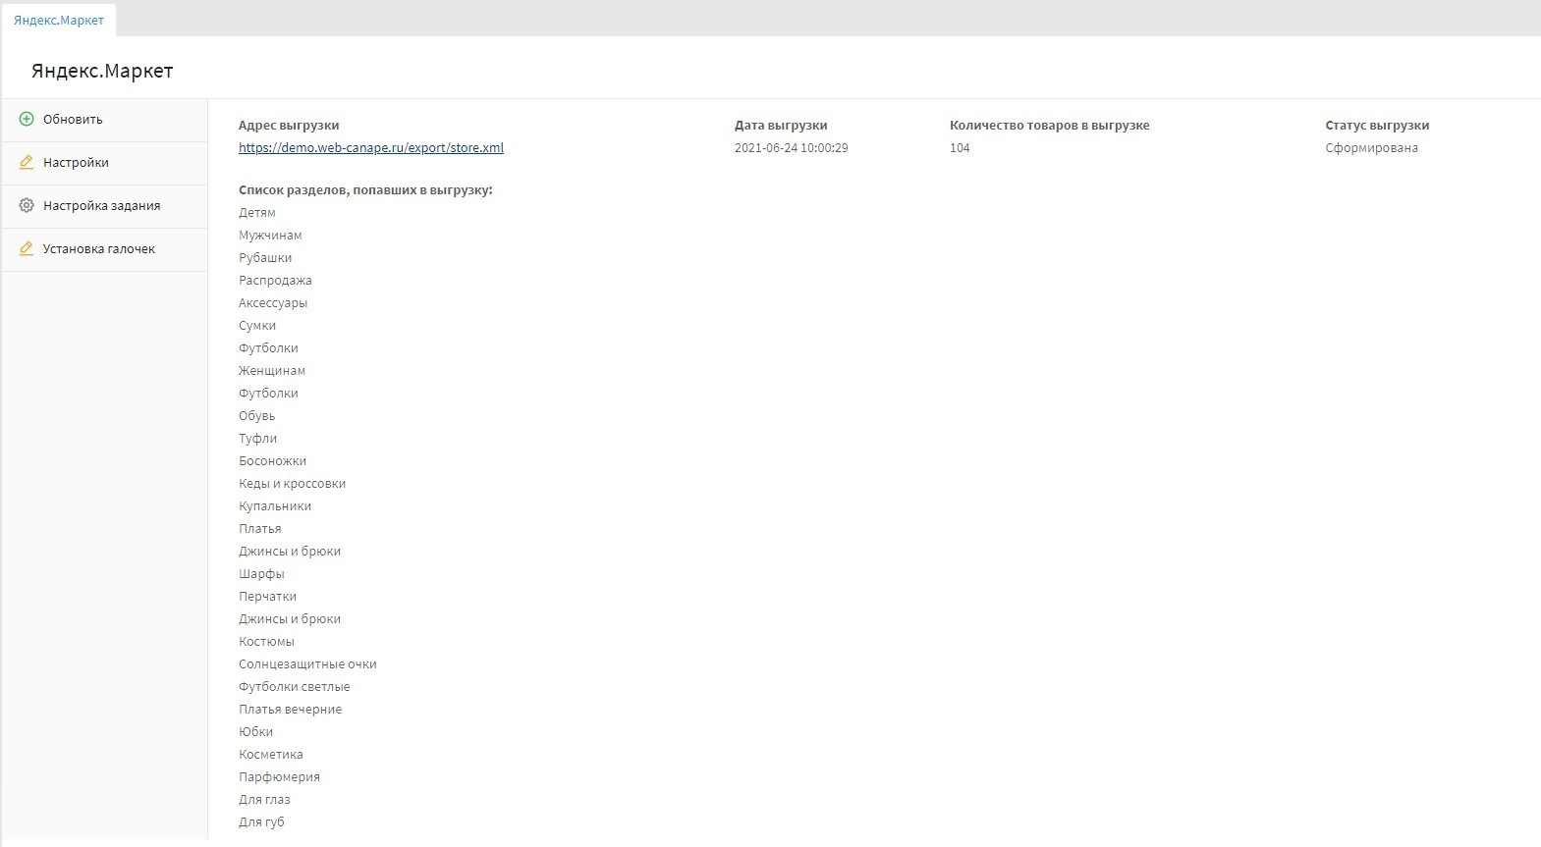The height and width of the screenshot is (847, 1541).
Task: Click the export date 2021-06-24 value
Action: click(791, 148)
